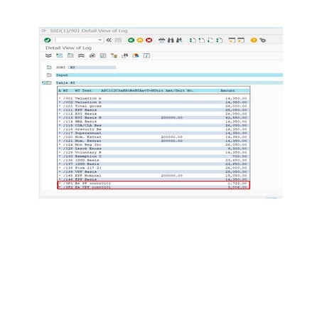The image size is (322, 322).
Task: Click the color legend icon in log toolbar
Action: click(136, 55)
